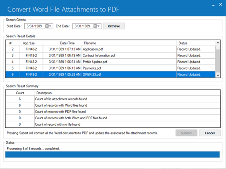This screenshot has height=169, width=226.
Task: Click the results list scrollbar thumb
Action: tap(218, 61)
